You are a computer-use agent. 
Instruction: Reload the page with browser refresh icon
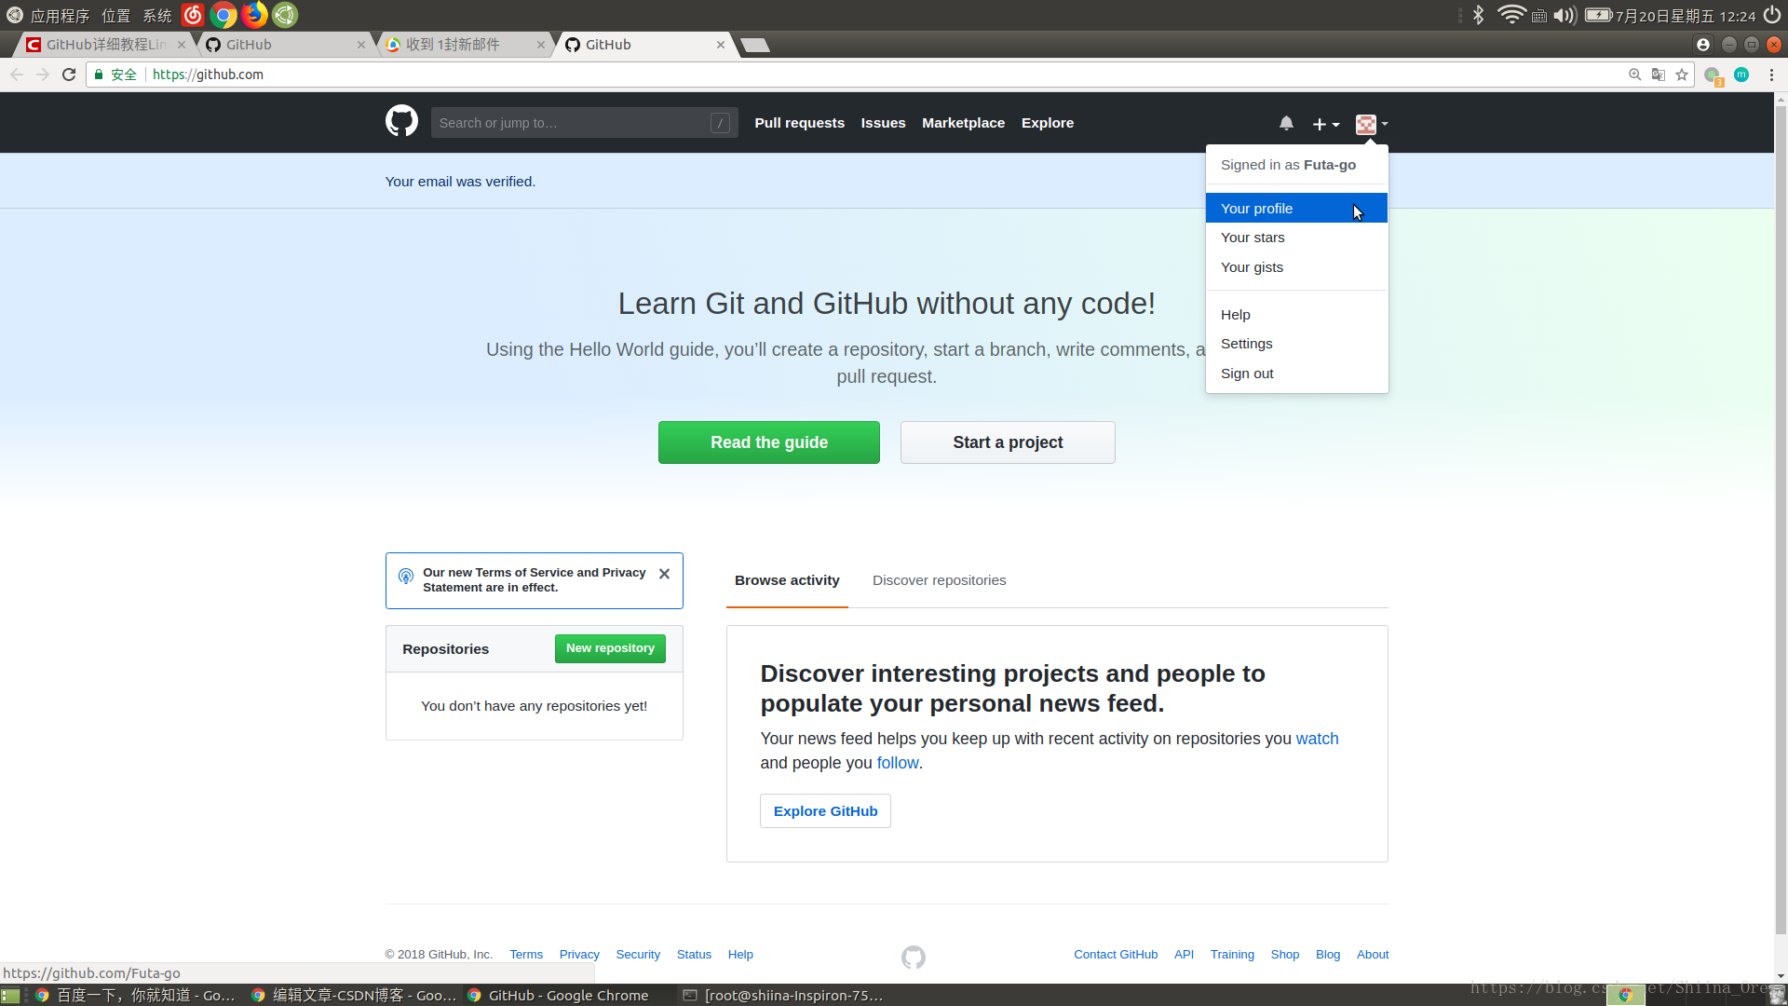tap(69, 75)
